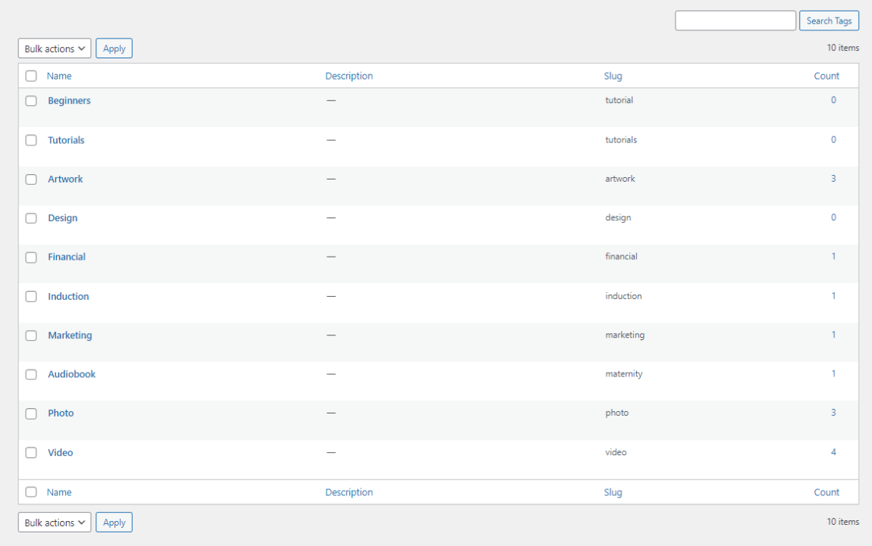The image size is (872, 546).
Task: Check the Beginners tag checkbox
Action: [x=31, y=101]
